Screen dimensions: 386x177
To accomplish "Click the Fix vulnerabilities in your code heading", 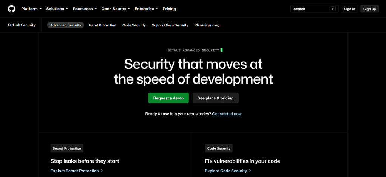I will 242,161.
